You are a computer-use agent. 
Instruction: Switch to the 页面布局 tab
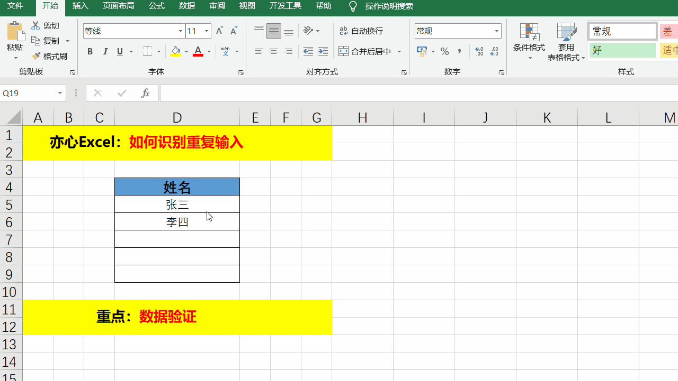click(x=119, y=6)
